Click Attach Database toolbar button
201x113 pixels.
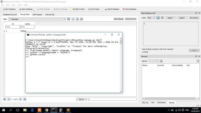point(112,9)
